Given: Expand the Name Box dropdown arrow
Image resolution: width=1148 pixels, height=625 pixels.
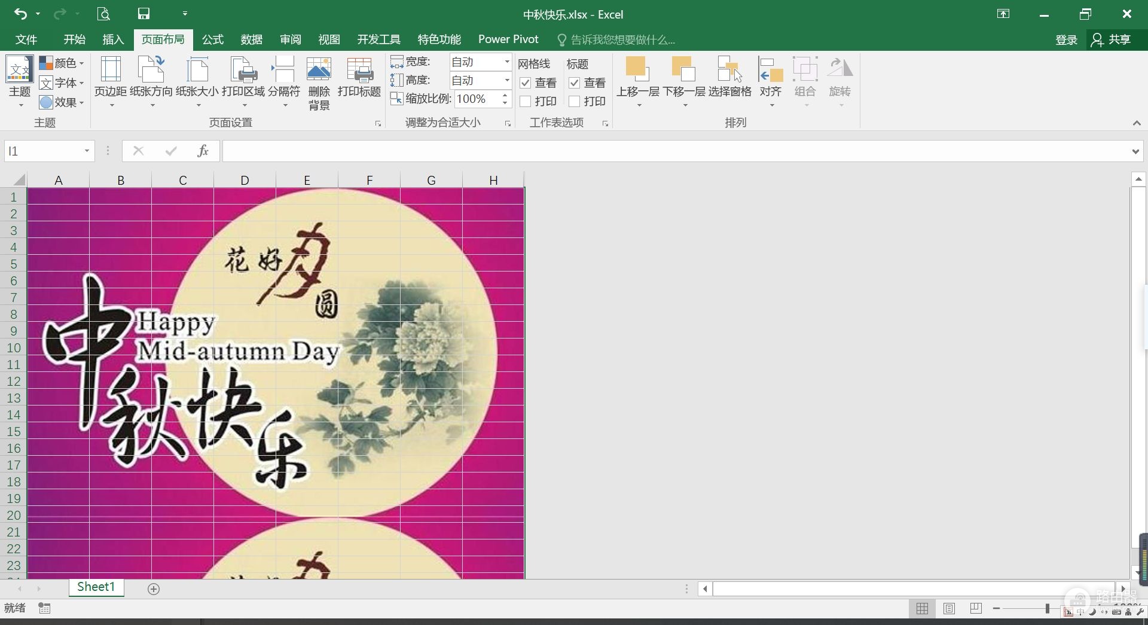Looking at the screenshot, I should coord(87,151).
